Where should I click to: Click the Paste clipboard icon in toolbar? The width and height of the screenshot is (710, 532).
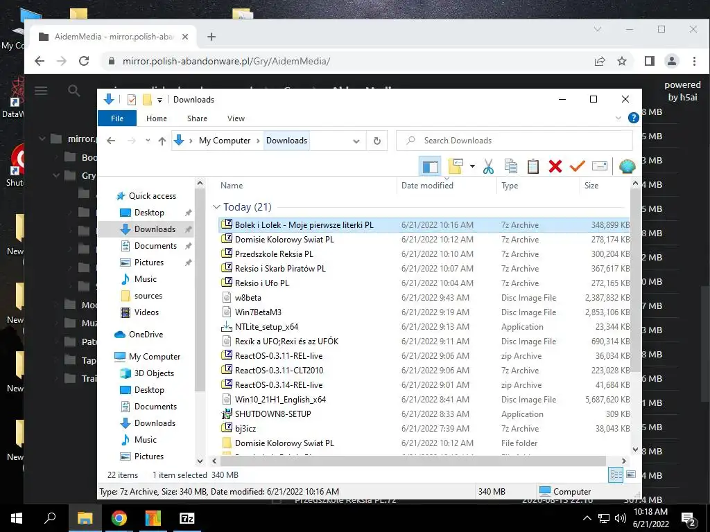(533, 166)
